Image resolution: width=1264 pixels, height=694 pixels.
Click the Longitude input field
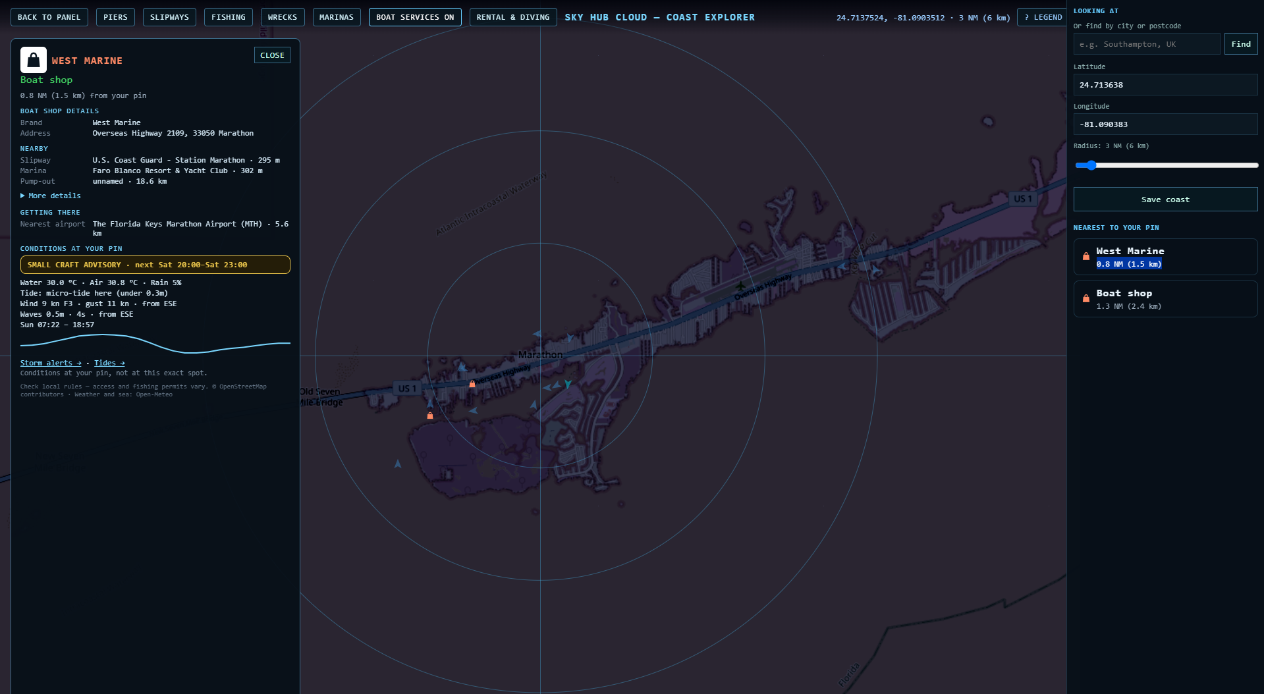click(x=1165, y=124)
